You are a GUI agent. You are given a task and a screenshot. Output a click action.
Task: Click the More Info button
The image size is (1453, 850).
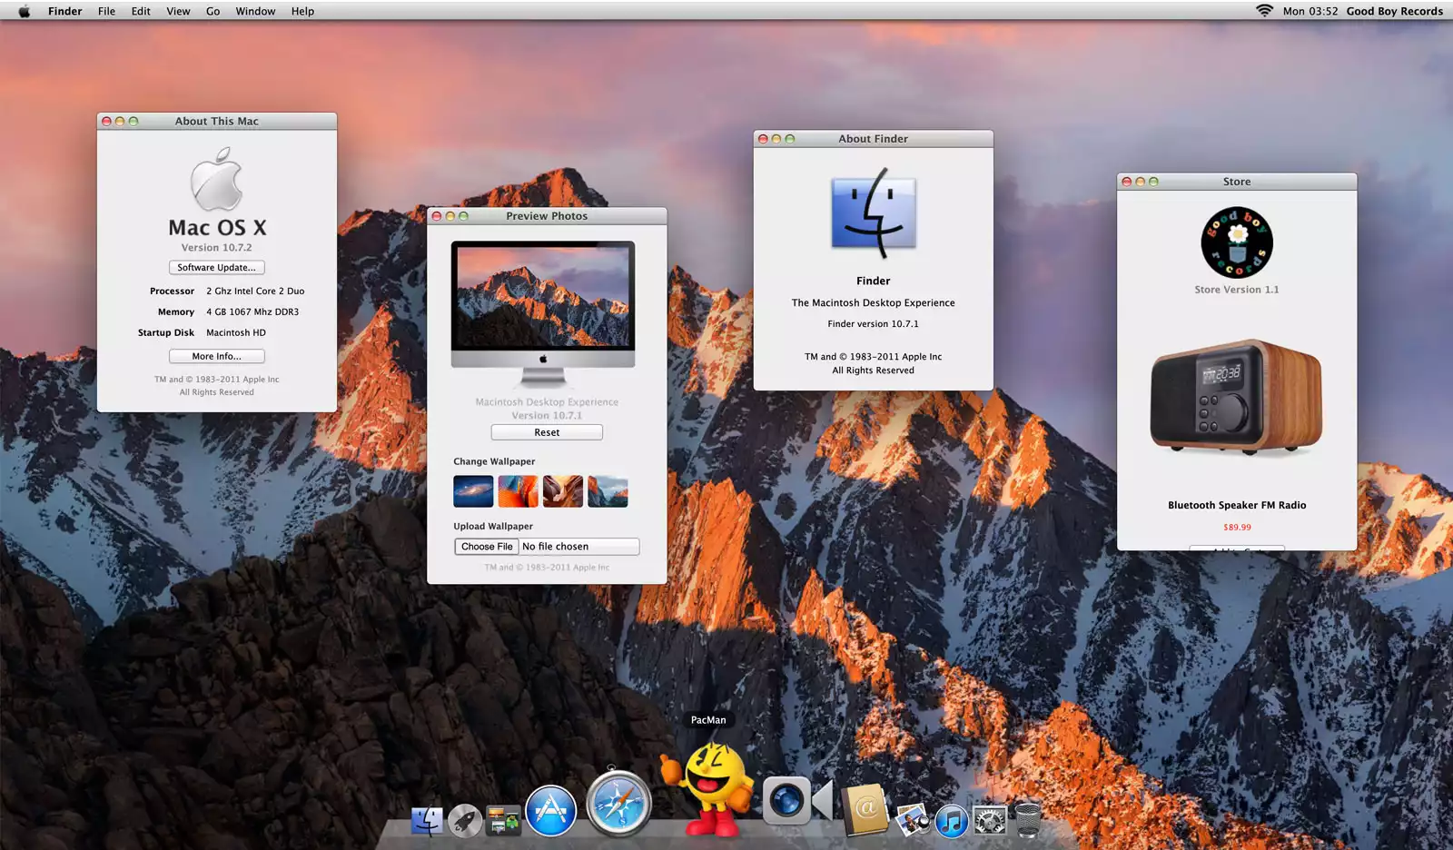pyautogui.click(x=217, y=356)
